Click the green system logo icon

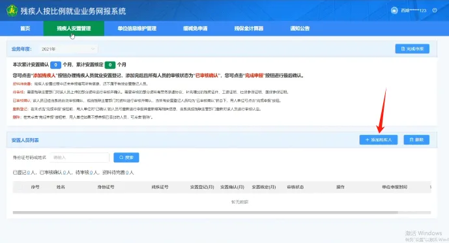12,10
